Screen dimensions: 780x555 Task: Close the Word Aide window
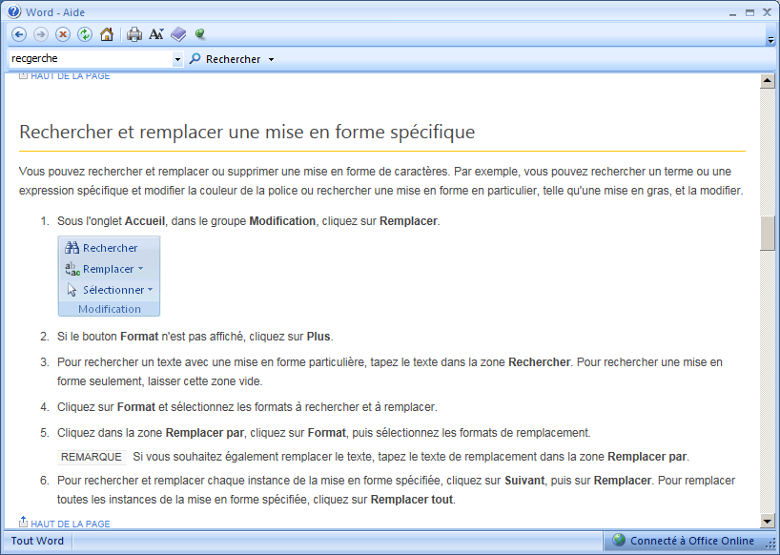click(767, 12)
